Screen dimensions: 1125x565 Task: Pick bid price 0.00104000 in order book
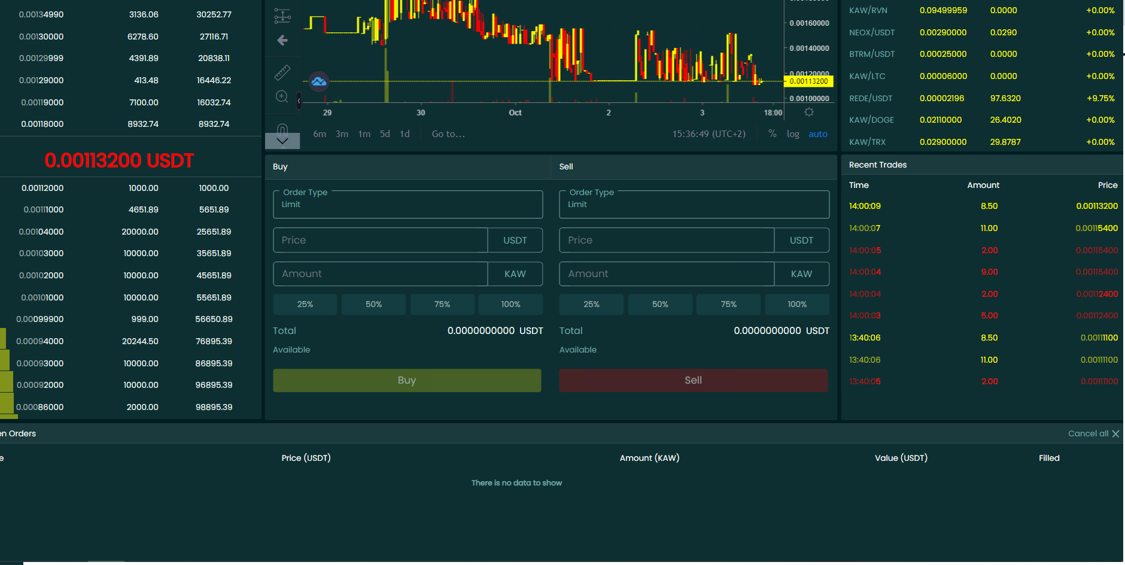[41, 232]
